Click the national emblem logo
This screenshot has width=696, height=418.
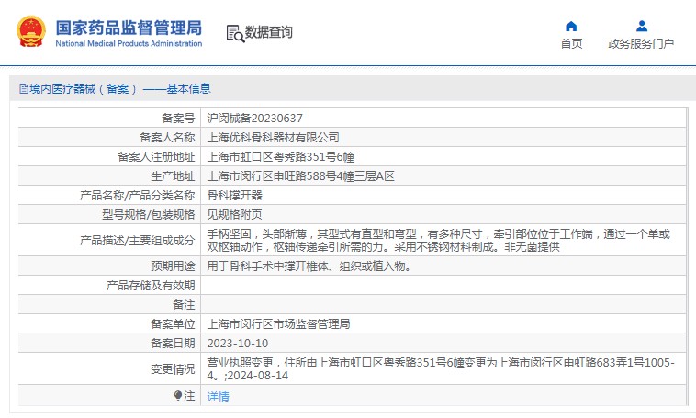31,31
